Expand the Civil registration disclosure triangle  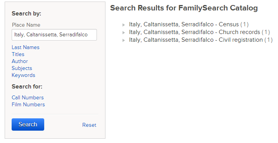click(124, 41)
